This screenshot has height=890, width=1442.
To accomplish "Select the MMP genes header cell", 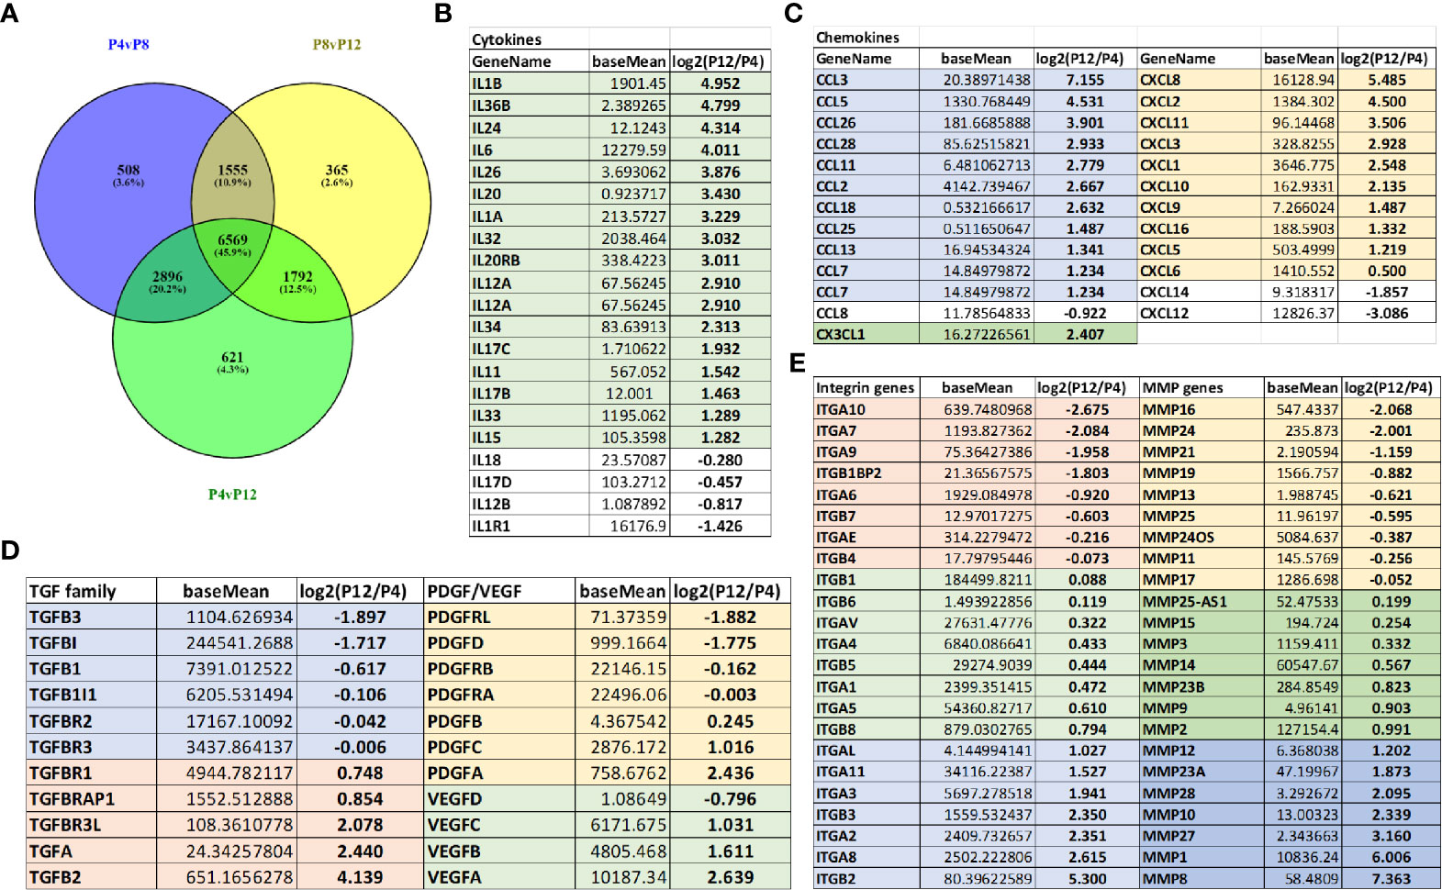I will [1202, 387].
